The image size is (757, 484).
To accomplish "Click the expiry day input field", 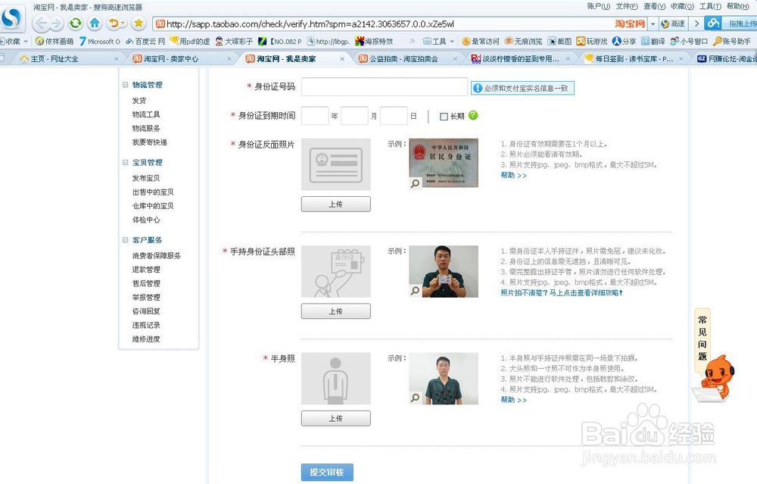I will [394, 116].
